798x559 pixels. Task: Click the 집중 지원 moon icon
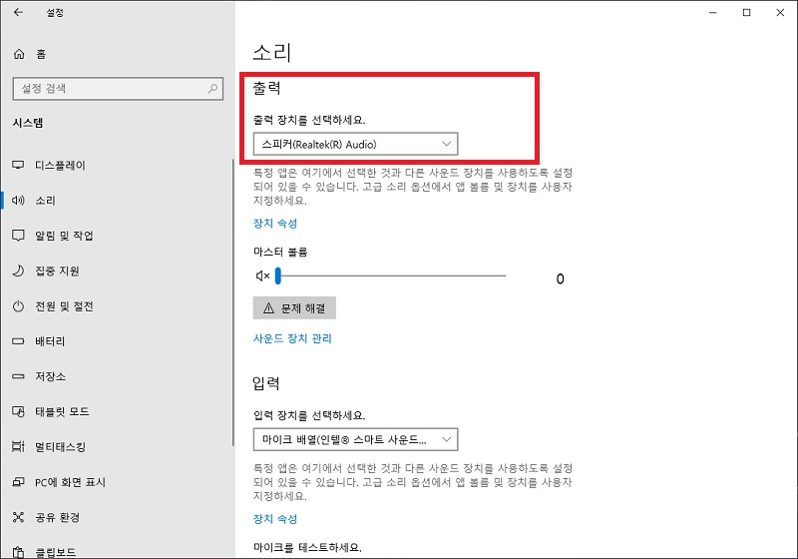[18, 271]
